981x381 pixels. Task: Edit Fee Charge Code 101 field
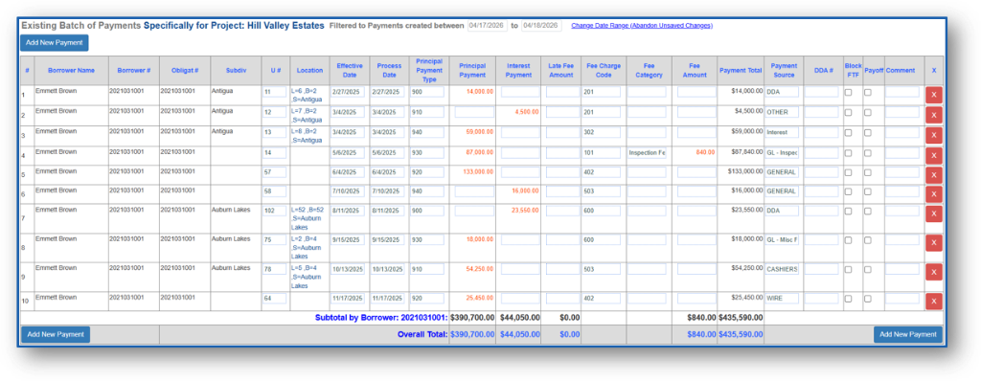tap(602, 152)
